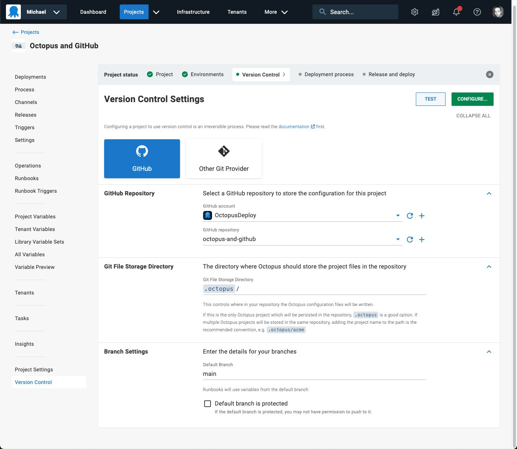Image resolution: width=517 pixels, height=449 pixels.
Task: Add a new GitHub repository
Action: point(422,240)
